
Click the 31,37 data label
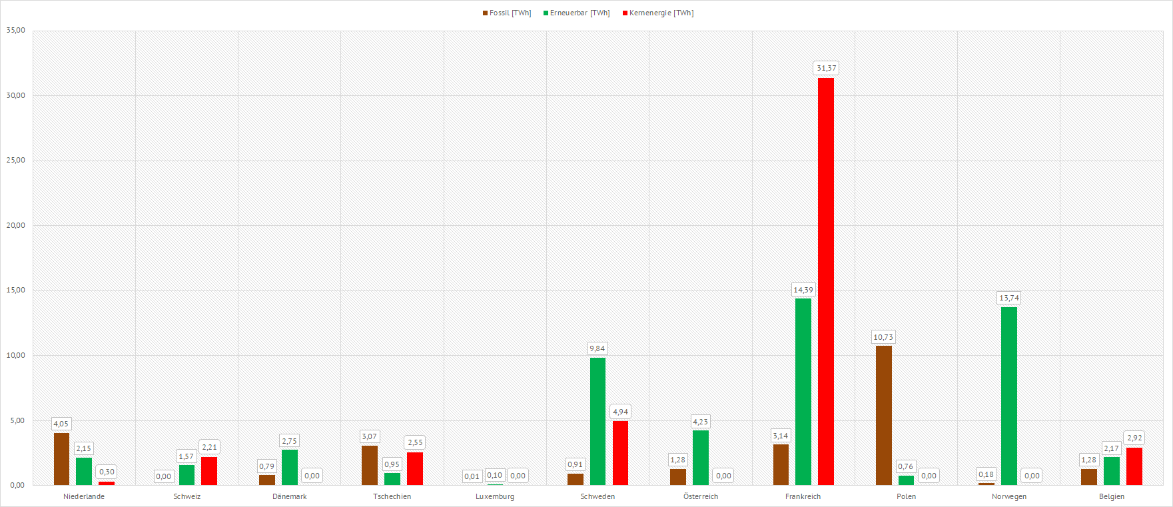827,68
